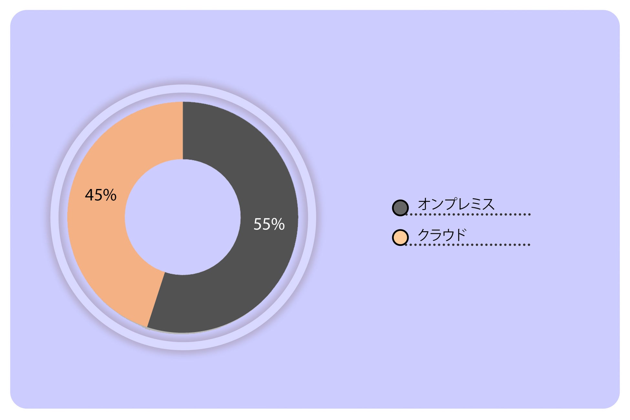This screenshot has width=630, height=420.
Task: Select the クラウド legend label
Action: pyautogui.click(x=442, y=235)
